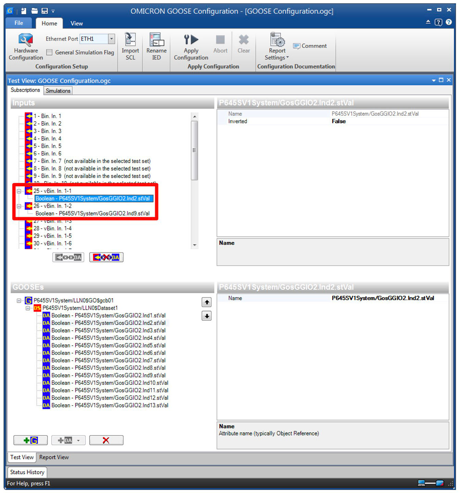Viewport: 460px width, 493px height.
Task: Click the unmap data attribute button
Action: (x=106, y=257)
